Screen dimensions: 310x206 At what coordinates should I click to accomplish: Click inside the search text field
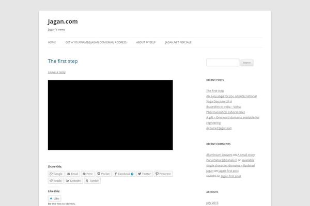(223, 62)
